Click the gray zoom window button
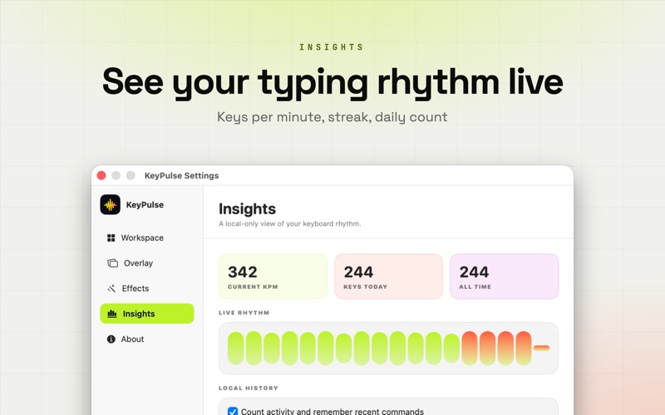 click(x=131, y=175)
